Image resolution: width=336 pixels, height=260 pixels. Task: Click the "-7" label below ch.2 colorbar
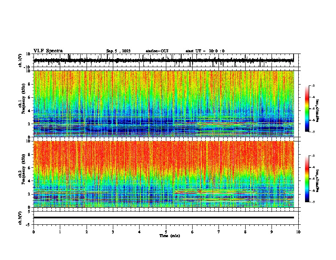coord(313,202)
